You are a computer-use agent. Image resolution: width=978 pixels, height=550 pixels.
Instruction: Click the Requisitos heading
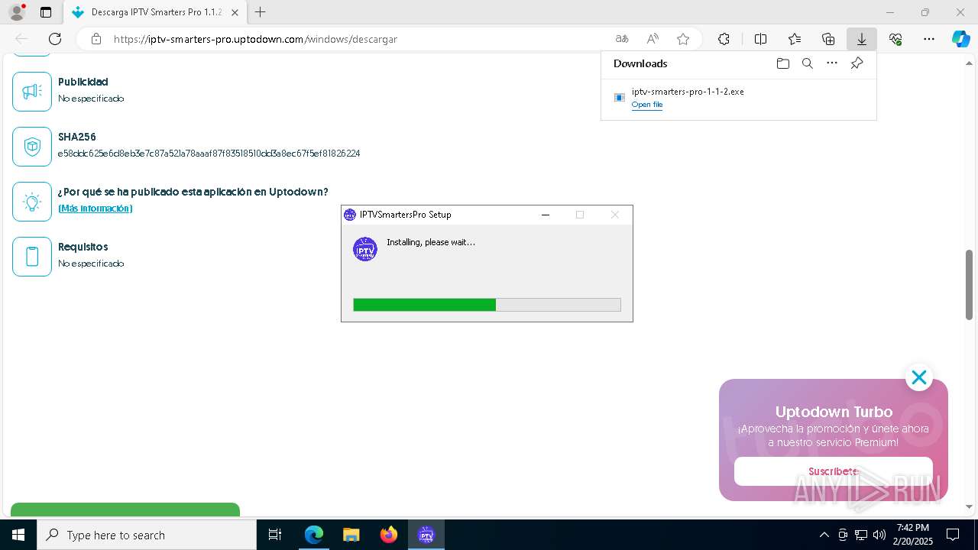click(83, 247)
